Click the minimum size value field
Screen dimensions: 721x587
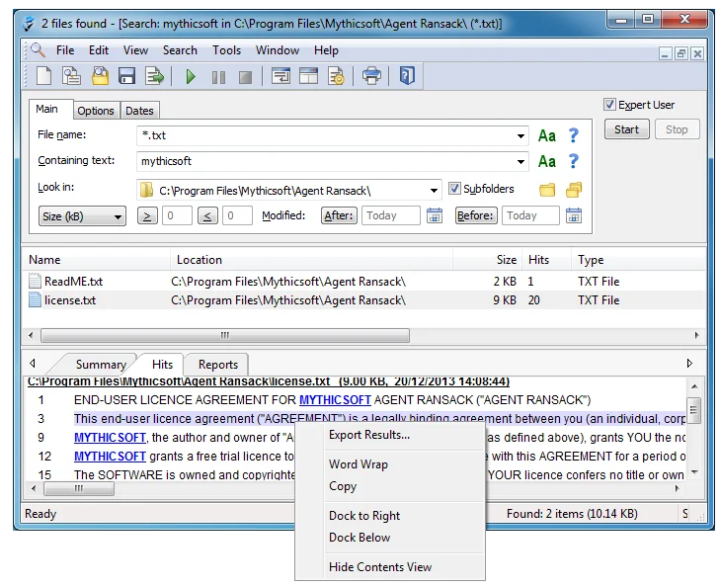177,215
